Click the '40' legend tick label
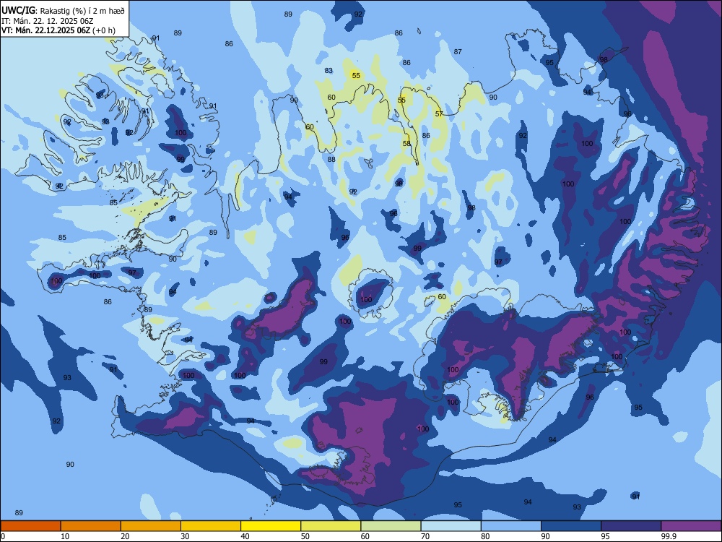Image resolution: width=722 pixels, height=542 pixels. [x=245, y=536]
